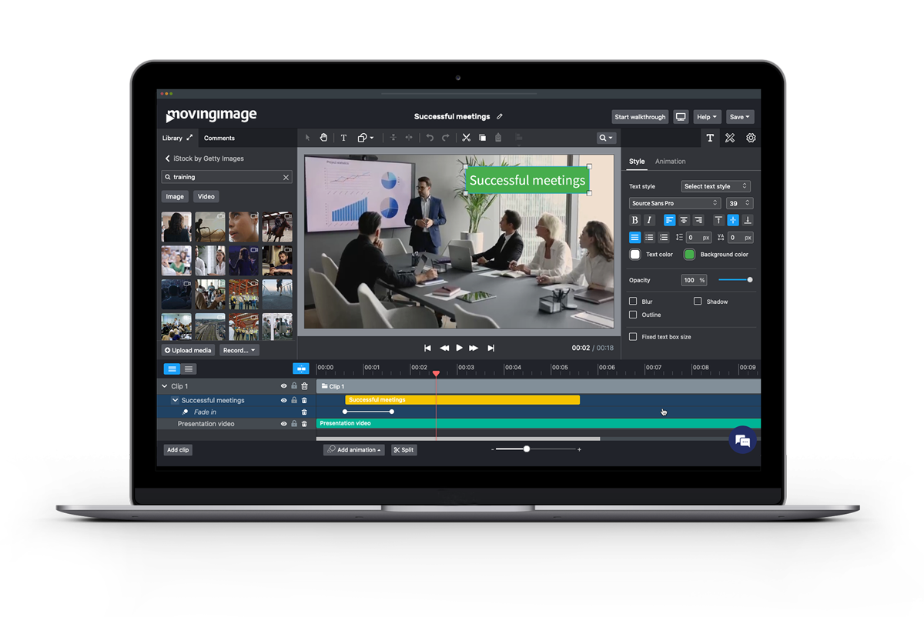Enable the Outline checkbox
Image resolution: width=924 pixels, height=617 pixels.
(x=633, y=315)
